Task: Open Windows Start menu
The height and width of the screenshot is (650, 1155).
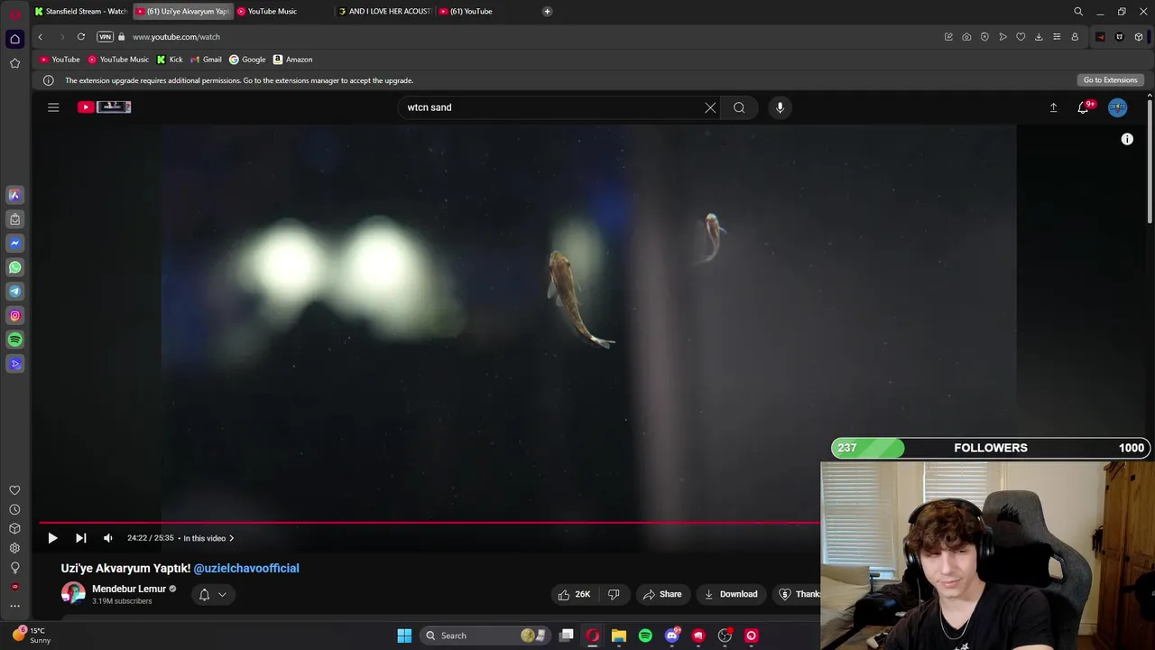Action: (x=404, y=636)
